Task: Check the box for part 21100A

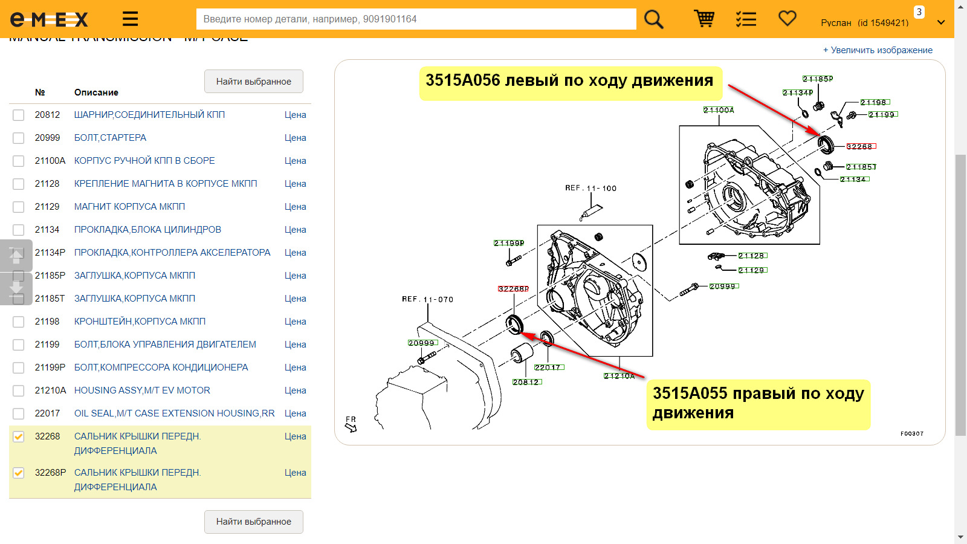Action: tap(19, 161)
